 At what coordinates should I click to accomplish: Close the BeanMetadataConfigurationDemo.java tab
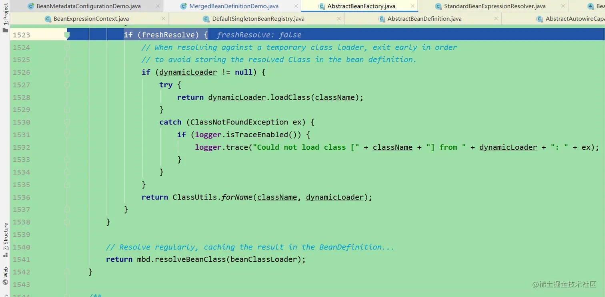(158, 6)
